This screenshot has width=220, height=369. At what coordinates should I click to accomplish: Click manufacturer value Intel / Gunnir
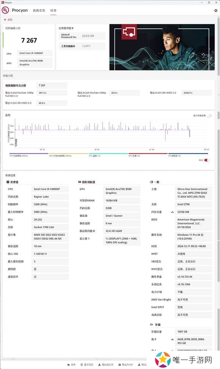coord(122,216)
